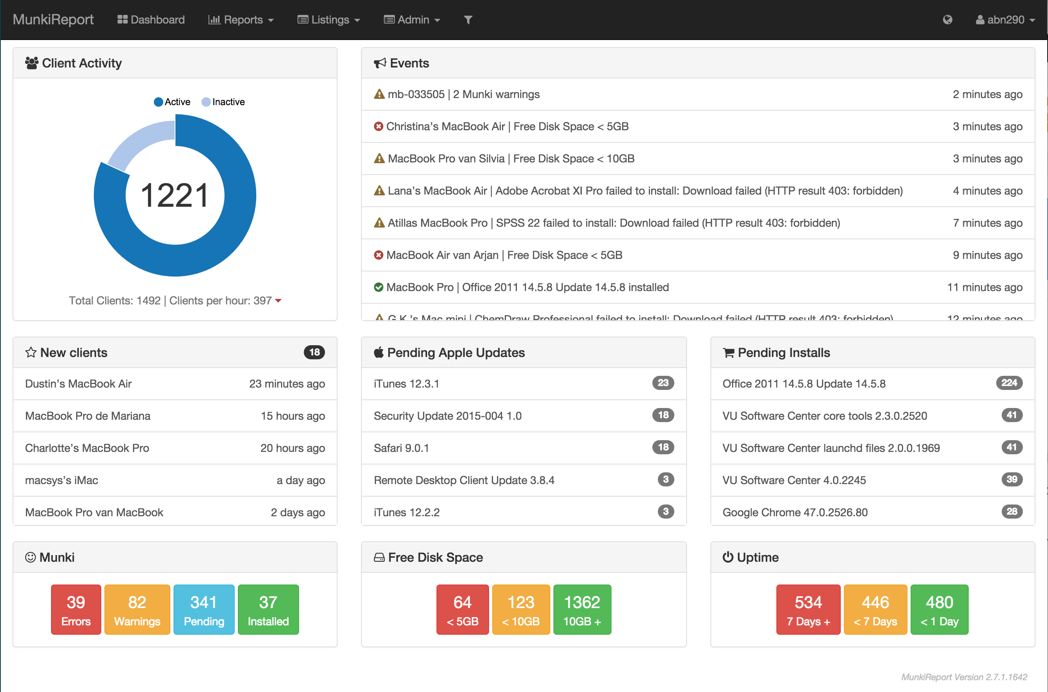Click the error icon next to Christina's MacBook Air event
The height and width of the screenshot is (692, 1048).
tap(379, 126)
